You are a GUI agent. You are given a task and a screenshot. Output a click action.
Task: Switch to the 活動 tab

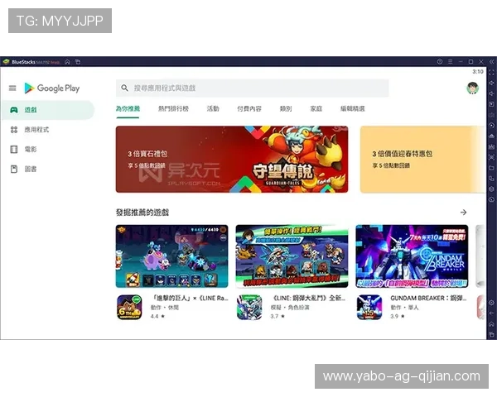tap(213, 108)
